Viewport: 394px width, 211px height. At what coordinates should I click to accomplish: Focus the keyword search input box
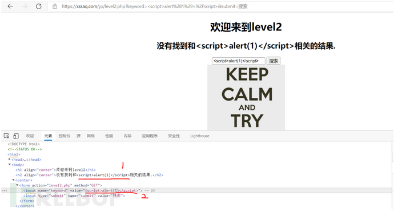point(238,61)
